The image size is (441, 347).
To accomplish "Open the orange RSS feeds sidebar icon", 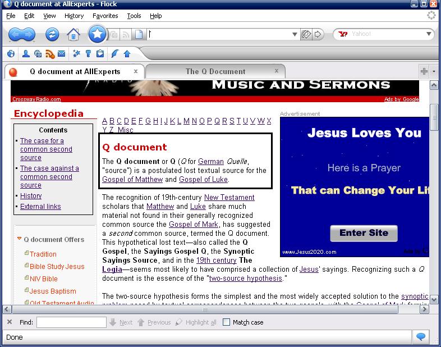I will point(50,54).
